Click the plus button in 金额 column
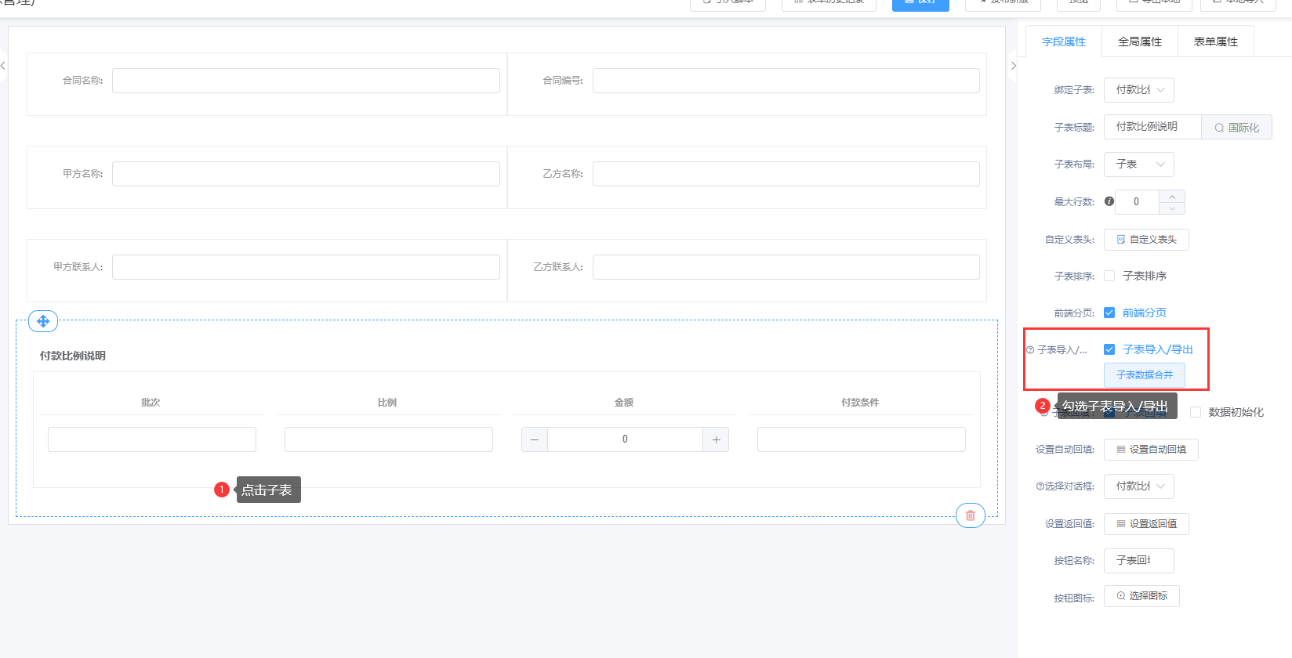 pos(716,439)
